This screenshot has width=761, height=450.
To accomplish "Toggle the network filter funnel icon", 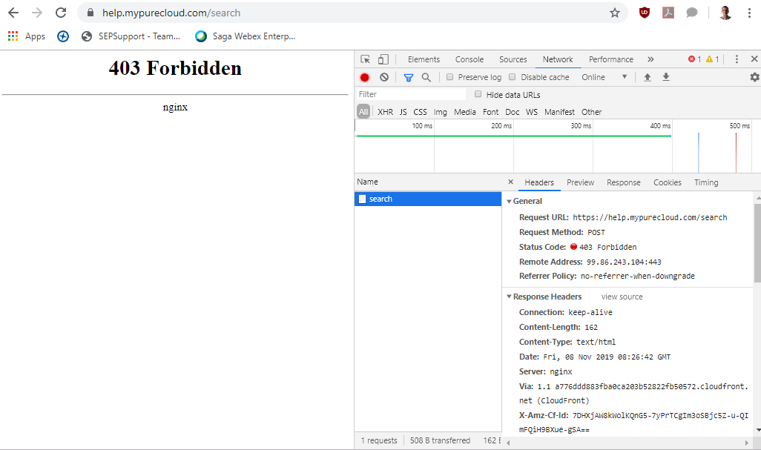I will coord(409,78).
